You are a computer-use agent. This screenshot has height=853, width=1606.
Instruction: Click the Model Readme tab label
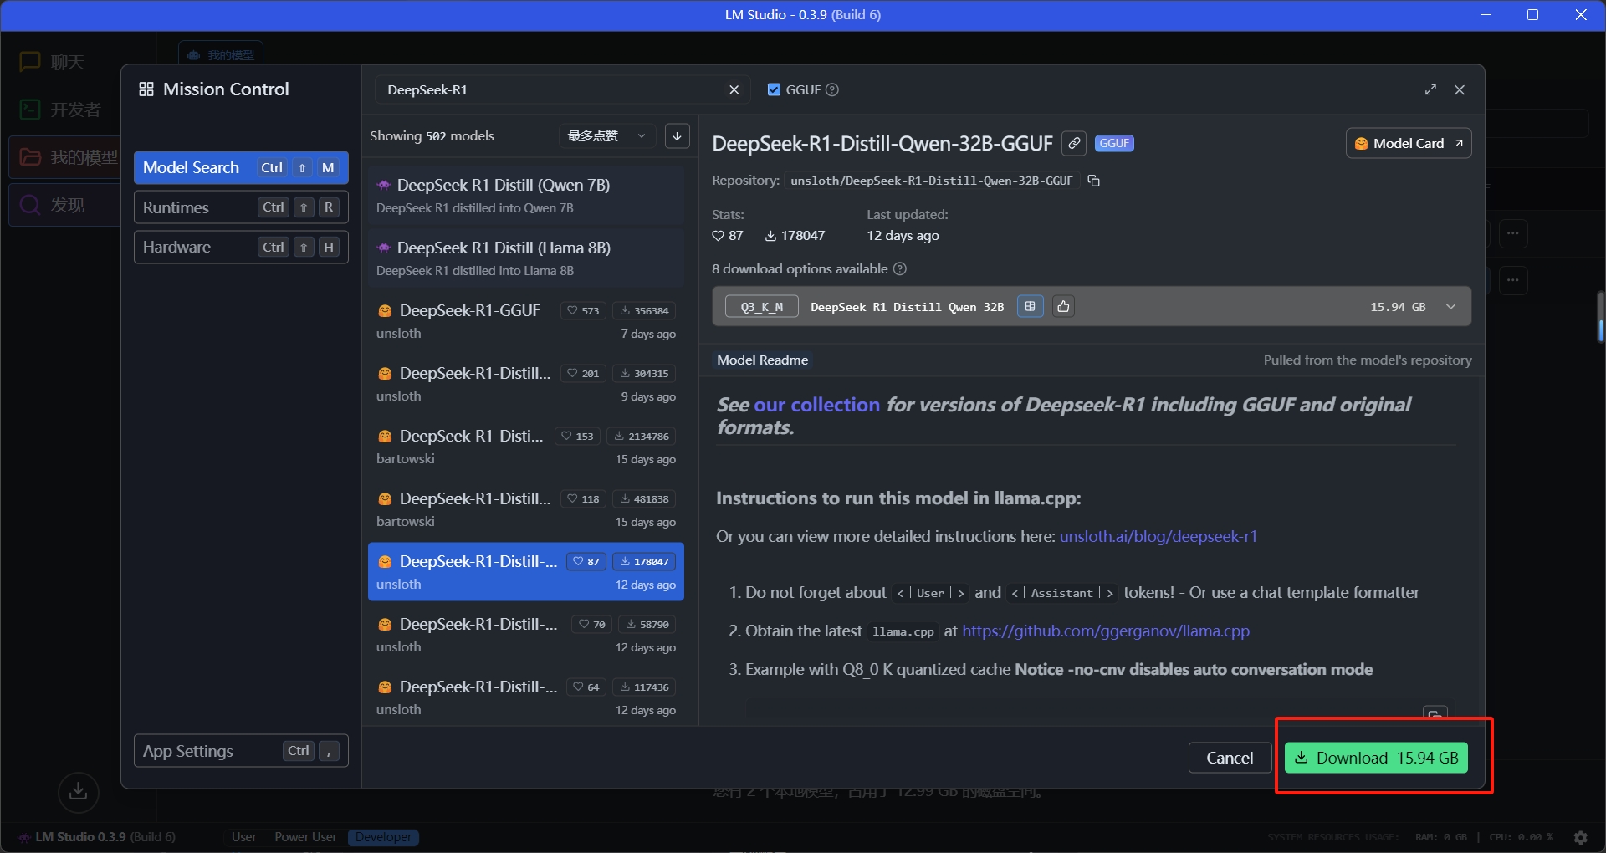pyautogui.click(x=763, y=360)
